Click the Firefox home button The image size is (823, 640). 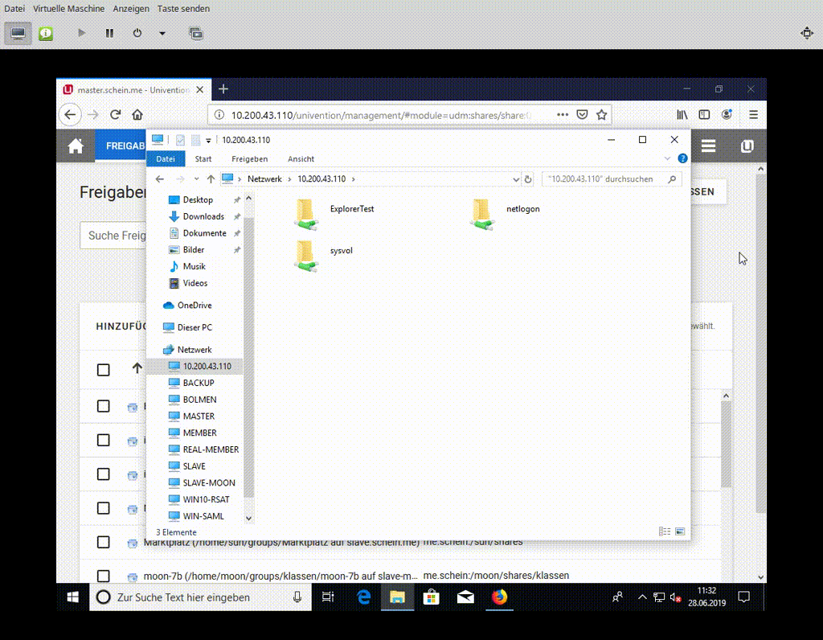tap(137, 114)
